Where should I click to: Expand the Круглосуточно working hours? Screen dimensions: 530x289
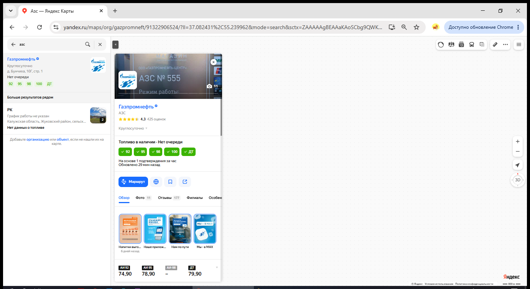pyautogui.click(x=133, y=128)
